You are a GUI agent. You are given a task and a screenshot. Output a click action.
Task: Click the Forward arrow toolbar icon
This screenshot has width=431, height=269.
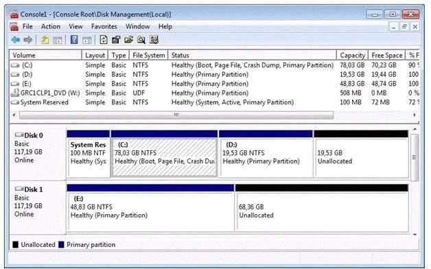(x=27, y=40)
